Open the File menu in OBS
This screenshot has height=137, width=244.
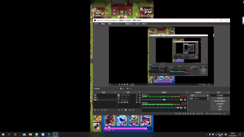[x=96, y=24]
